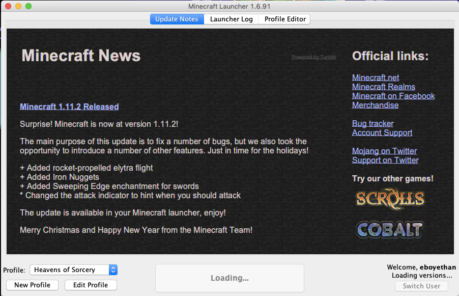
Task: Open the Scrolls game page
Action: click(389, 199)
